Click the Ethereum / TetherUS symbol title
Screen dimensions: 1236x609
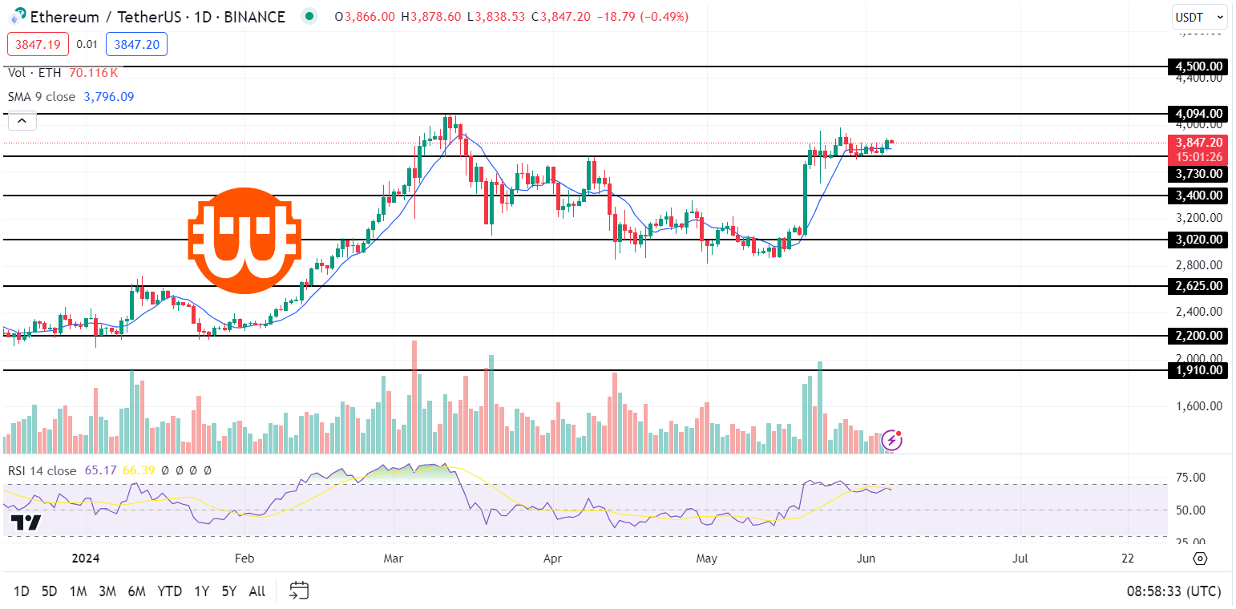coord(158,17)
